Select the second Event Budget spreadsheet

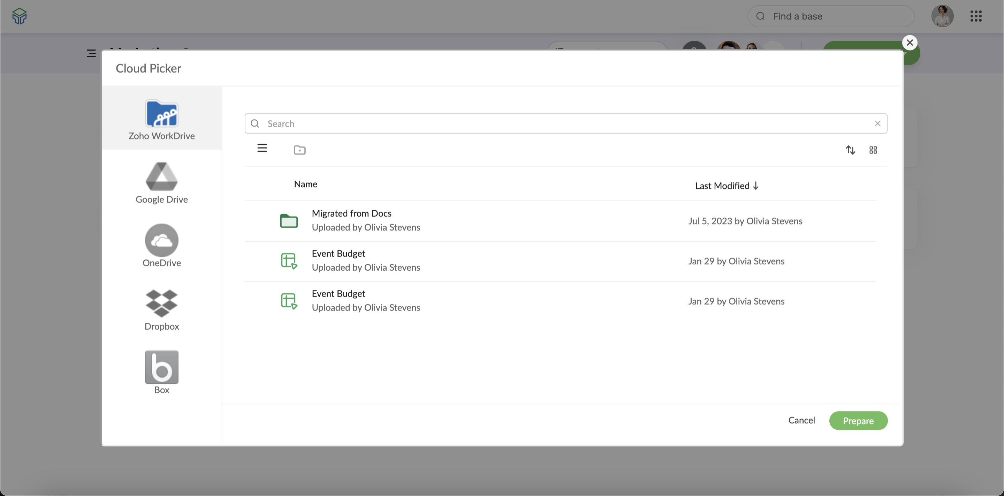pyautogui.click(x=338, y=294)
